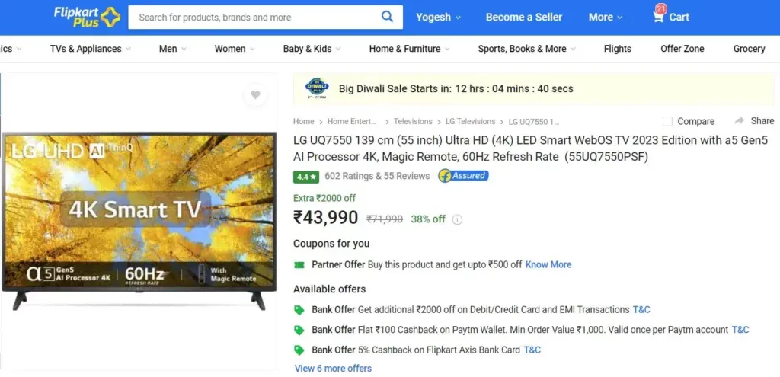Click the Big Diwali Sale badge icon
The height and width of the screenshot is (377, 780).
coord(317,89)
